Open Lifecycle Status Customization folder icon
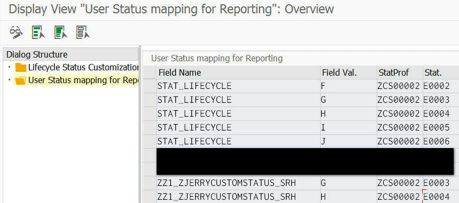459x203 pixels. tap(21, 68)
